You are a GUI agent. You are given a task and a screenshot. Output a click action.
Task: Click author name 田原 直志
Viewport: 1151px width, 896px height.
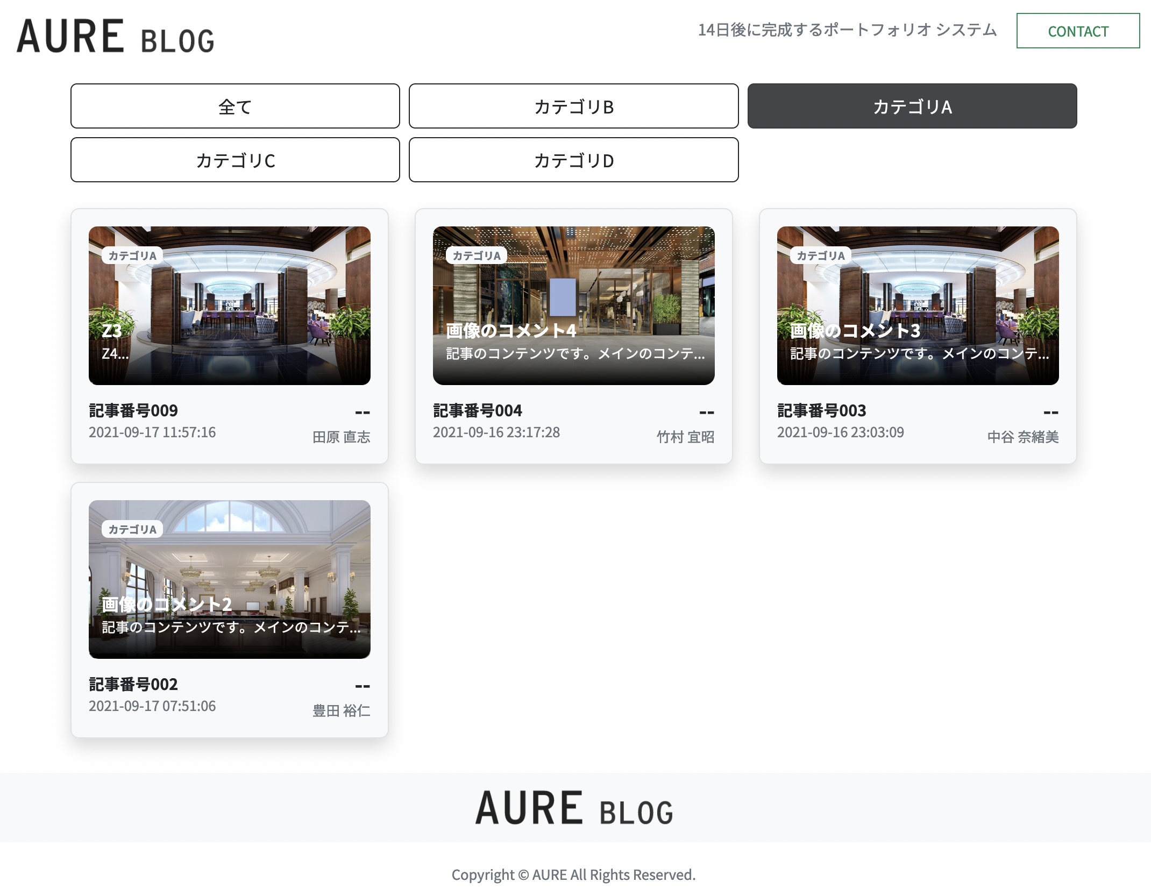click(341, 437)
